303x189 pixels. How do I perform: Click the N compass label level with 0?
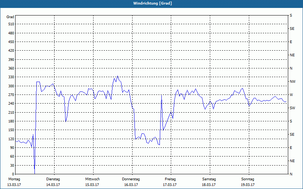[291, 174]
